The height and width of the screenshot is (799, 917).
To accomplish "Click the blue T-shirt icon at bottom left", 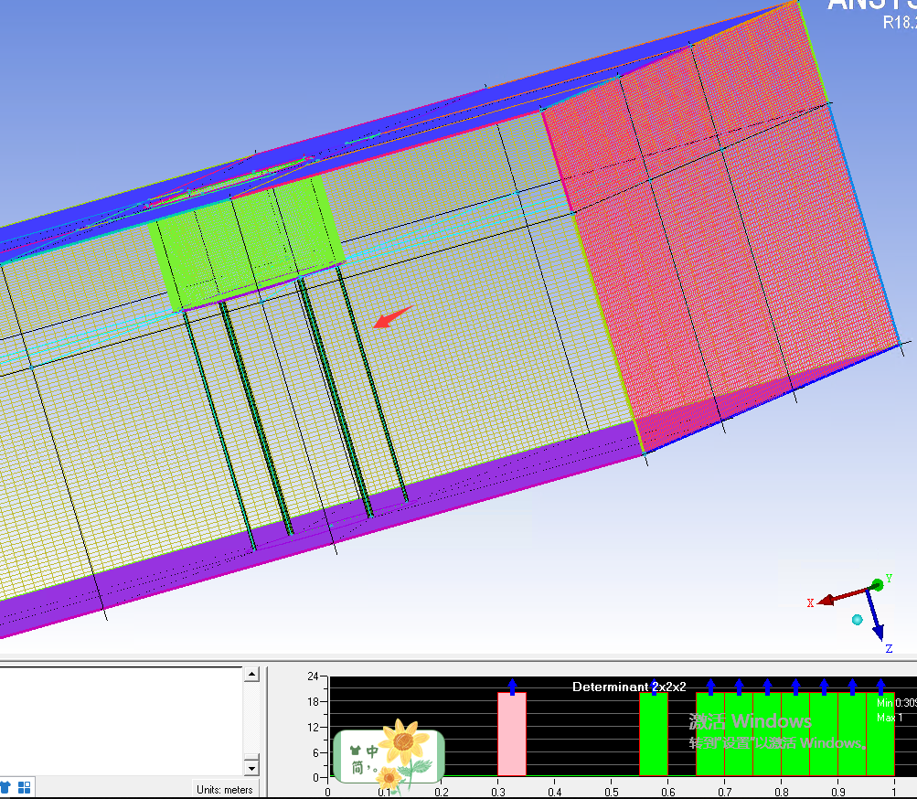I will (5, 786).
